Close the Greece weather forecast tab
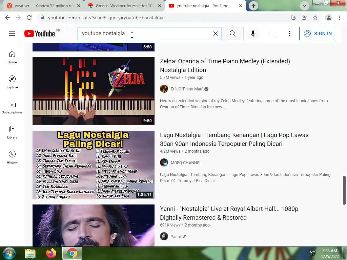Viewport: 347px width, 260px height. coord(160,6)
